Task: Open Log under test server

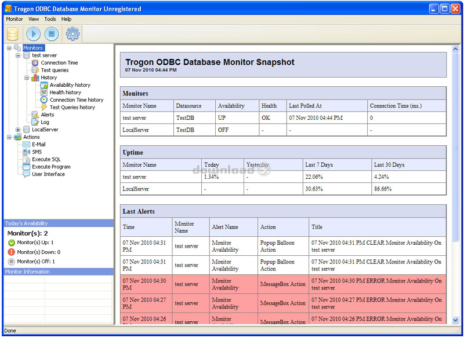Action: (x=45, y=122)
